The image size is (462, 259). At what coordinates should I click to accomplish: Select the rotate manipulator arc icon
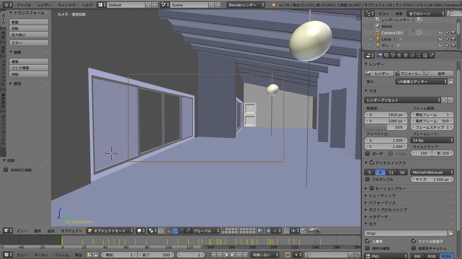[x=181, y=231]
